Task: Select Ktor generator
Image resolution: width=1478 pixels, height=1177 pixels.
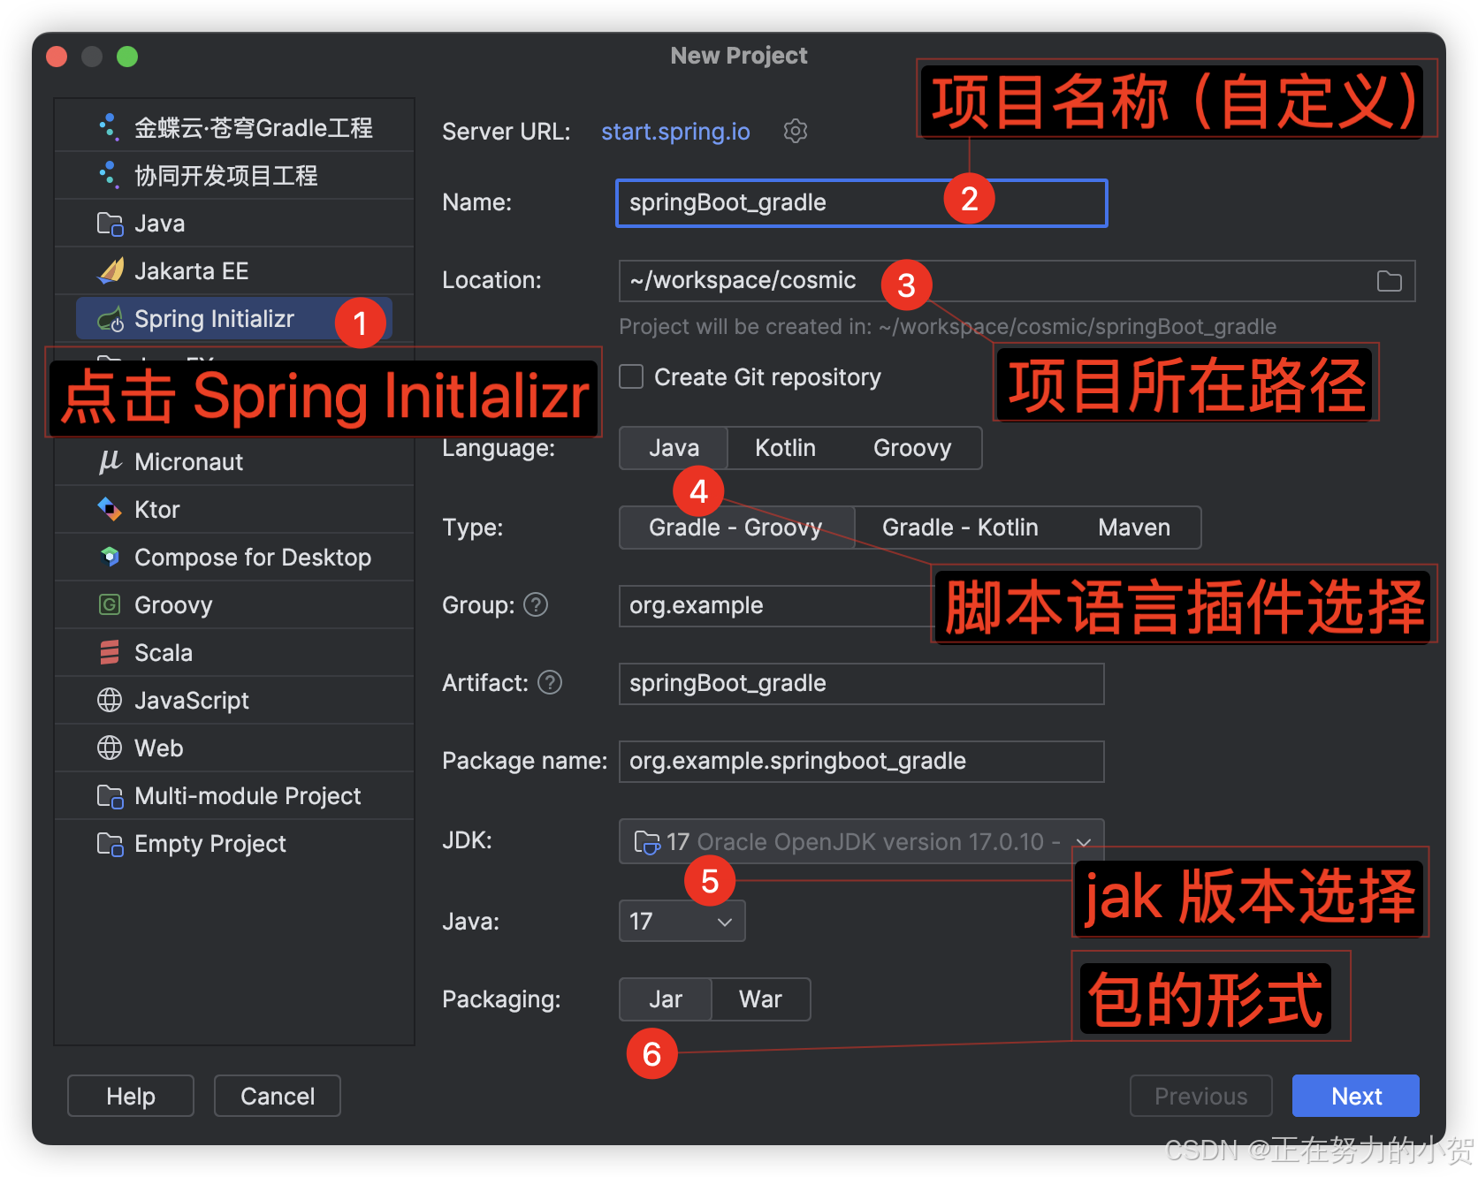Action: coord(234,509)
